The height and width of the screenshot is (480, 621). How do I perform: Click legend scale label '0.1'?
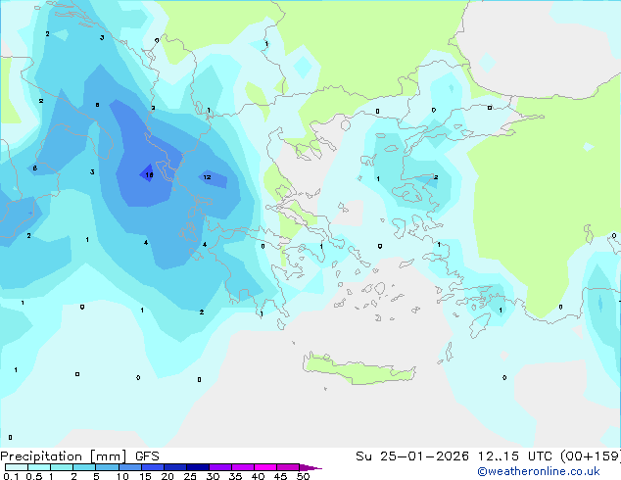click(11, 476)
